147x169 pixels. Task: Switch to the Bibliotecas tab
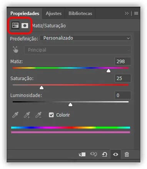(80, 13)
